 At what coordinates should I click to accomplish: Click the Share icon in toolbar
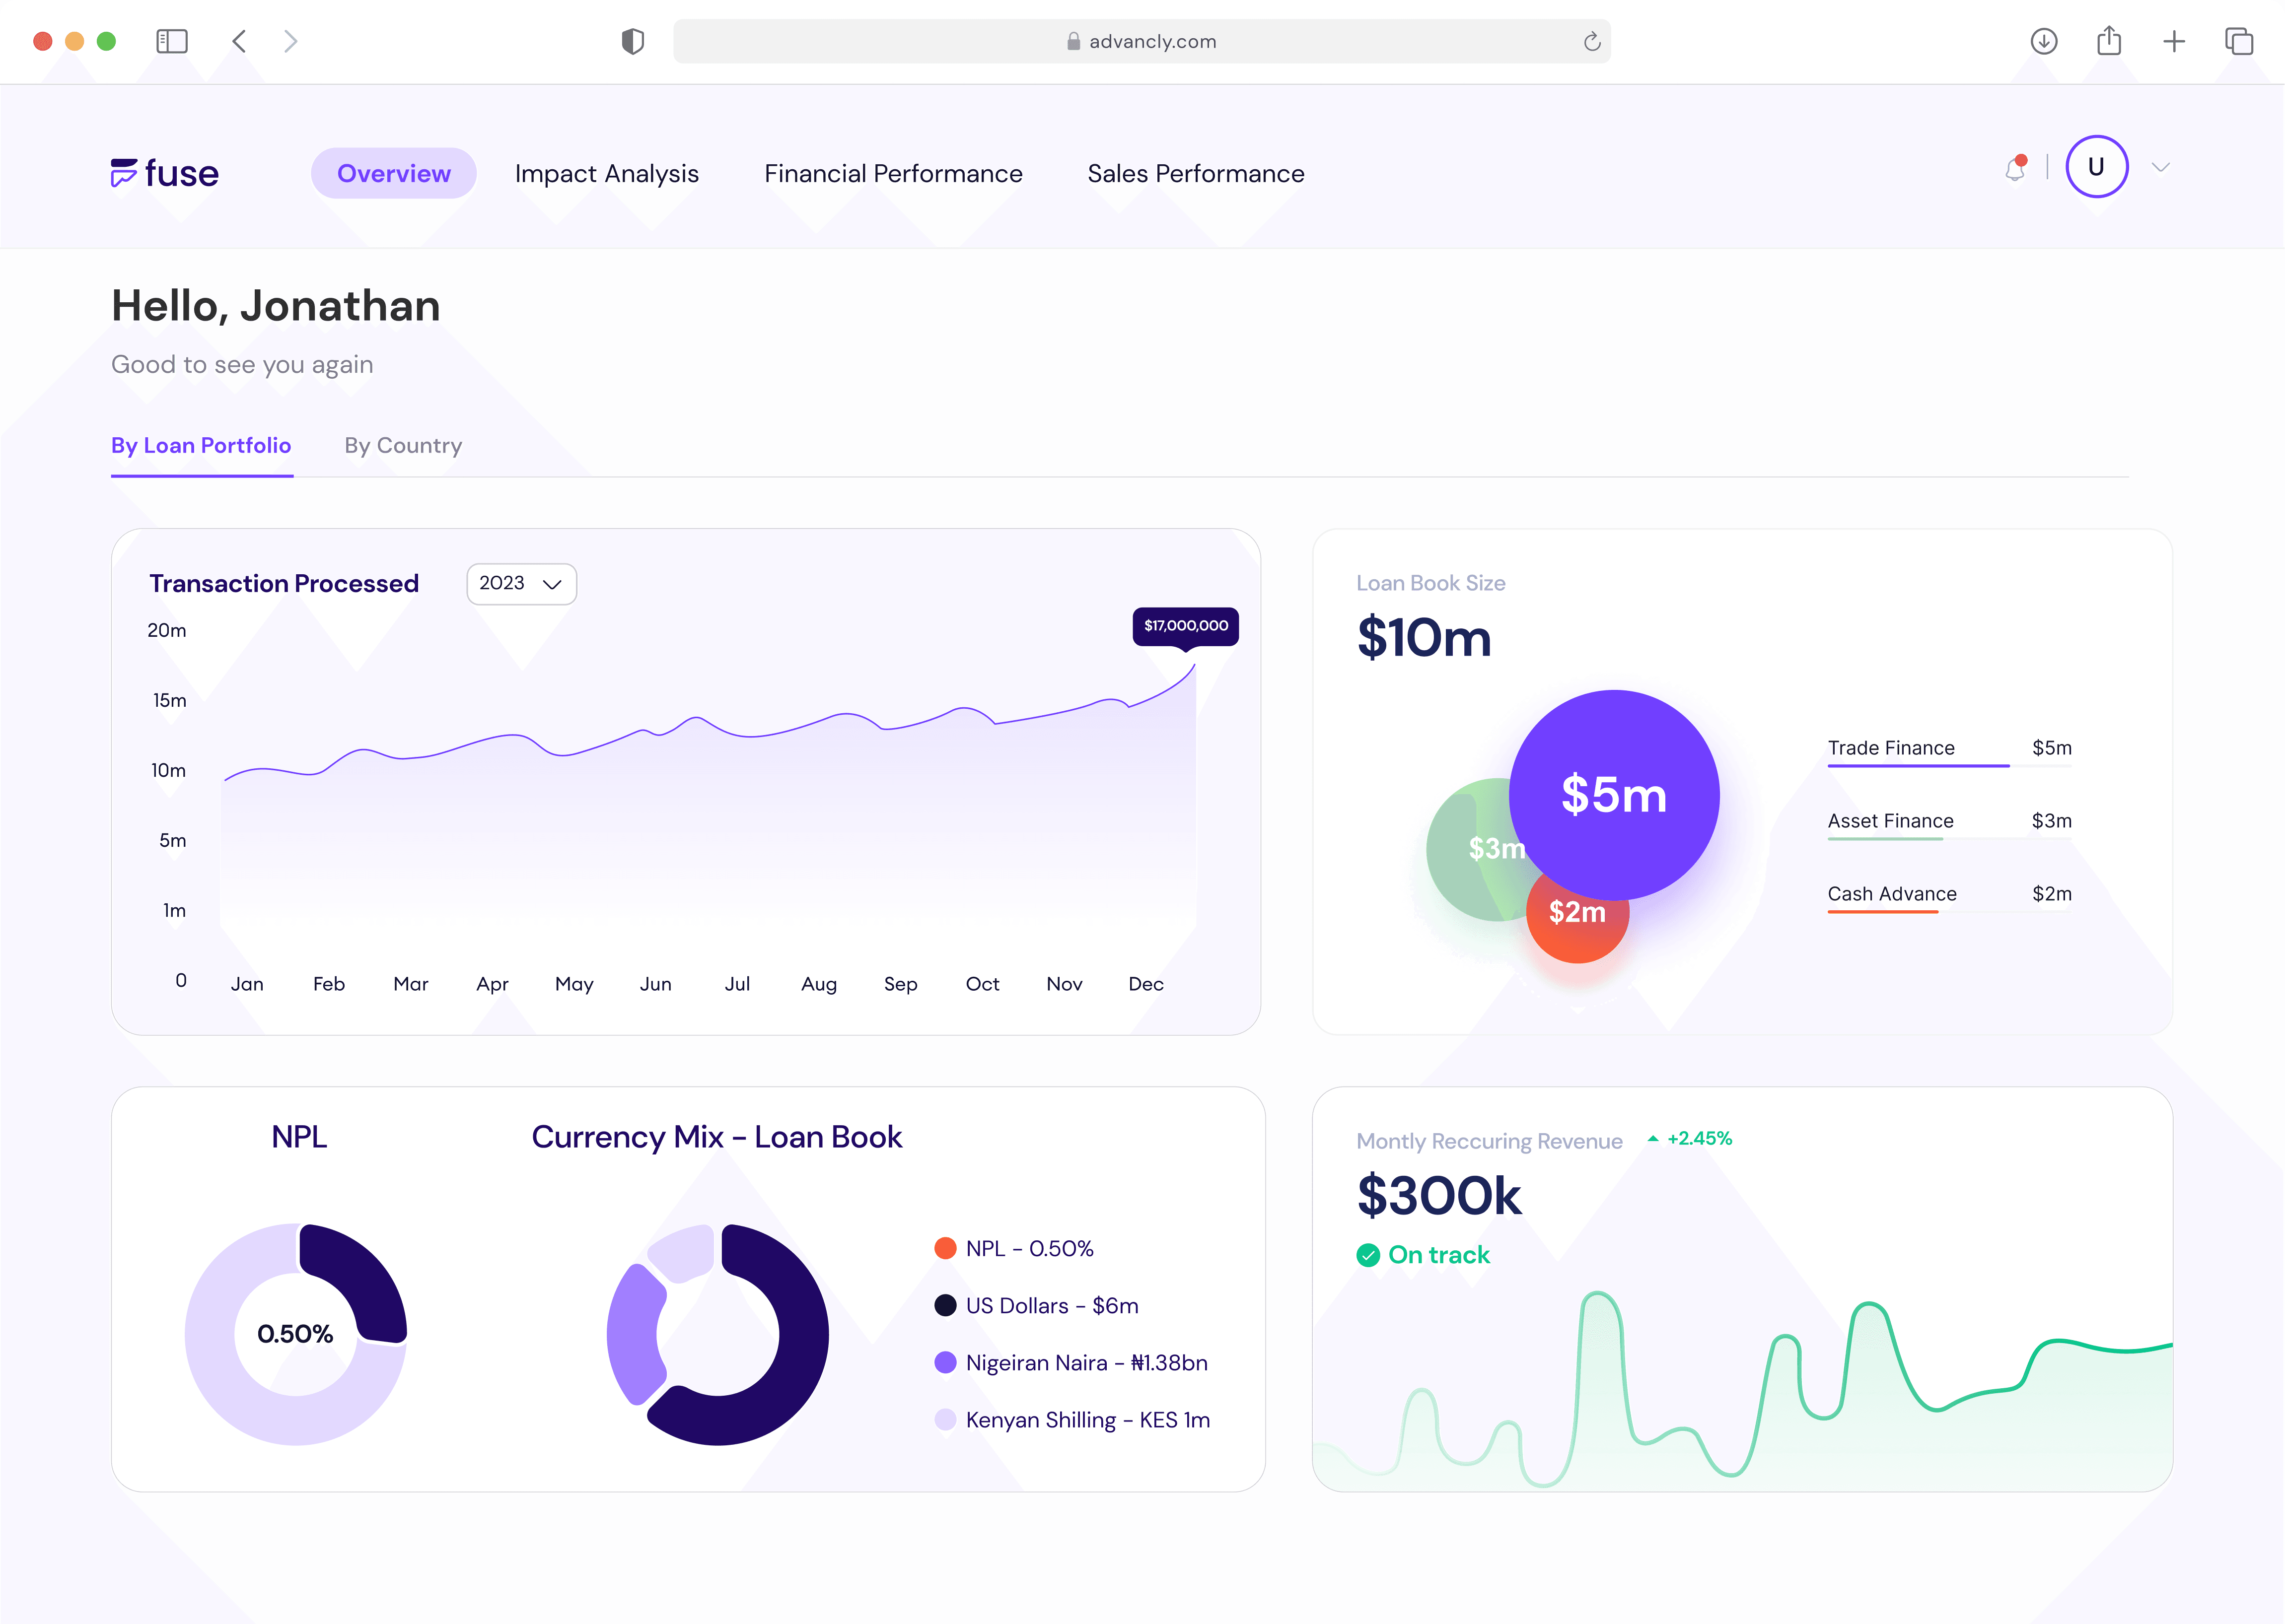(x=2109, y=41)
